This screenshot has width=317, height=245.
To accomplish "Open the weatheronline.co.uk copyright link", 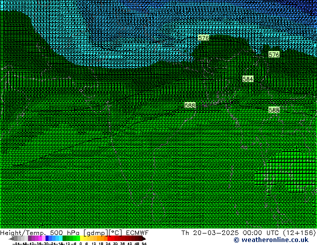I will coord(271,240).
